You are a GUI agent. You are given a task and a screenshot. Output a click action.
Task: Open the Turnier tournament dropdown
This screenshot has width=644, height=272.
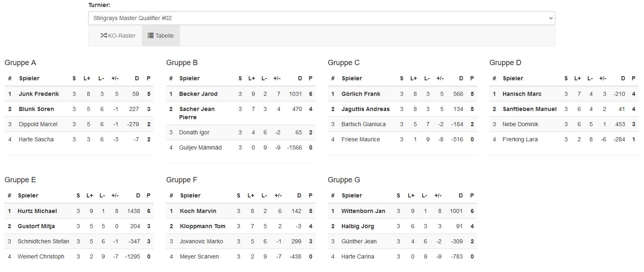321,18
